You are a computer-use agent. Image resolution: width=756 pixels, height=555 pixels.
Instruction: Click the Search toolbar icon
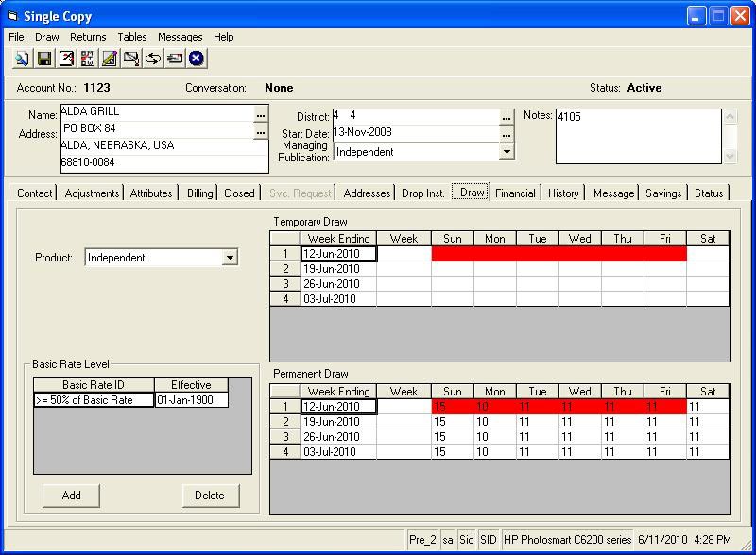[23, 59]
